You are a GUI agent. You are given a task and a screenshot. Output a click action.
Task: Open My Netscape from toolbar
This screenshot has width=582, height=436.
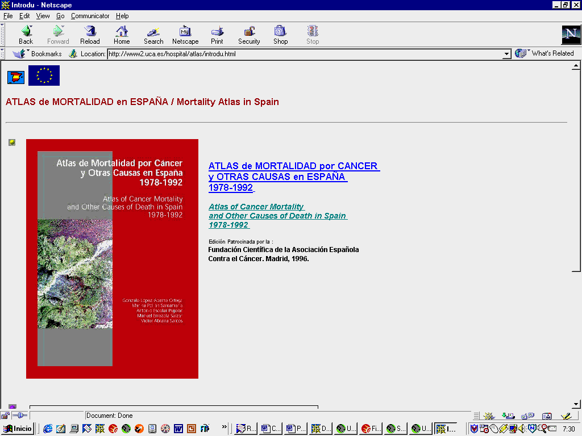185,35
